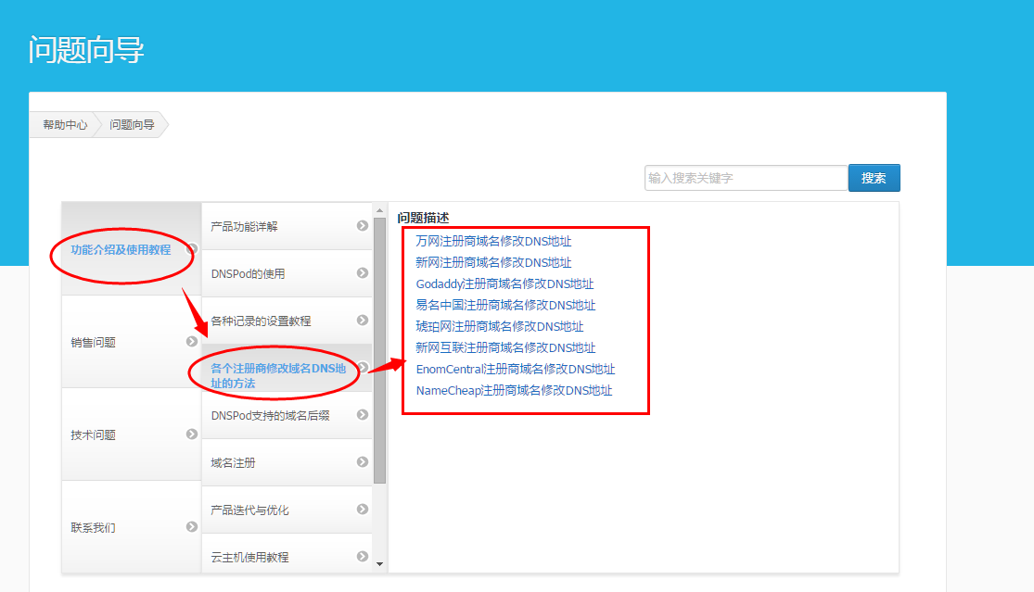Click the arrow next to DNSPod支持的域名后缀
This screenshot has height=592, width=1034.
(x=364, y=415)
